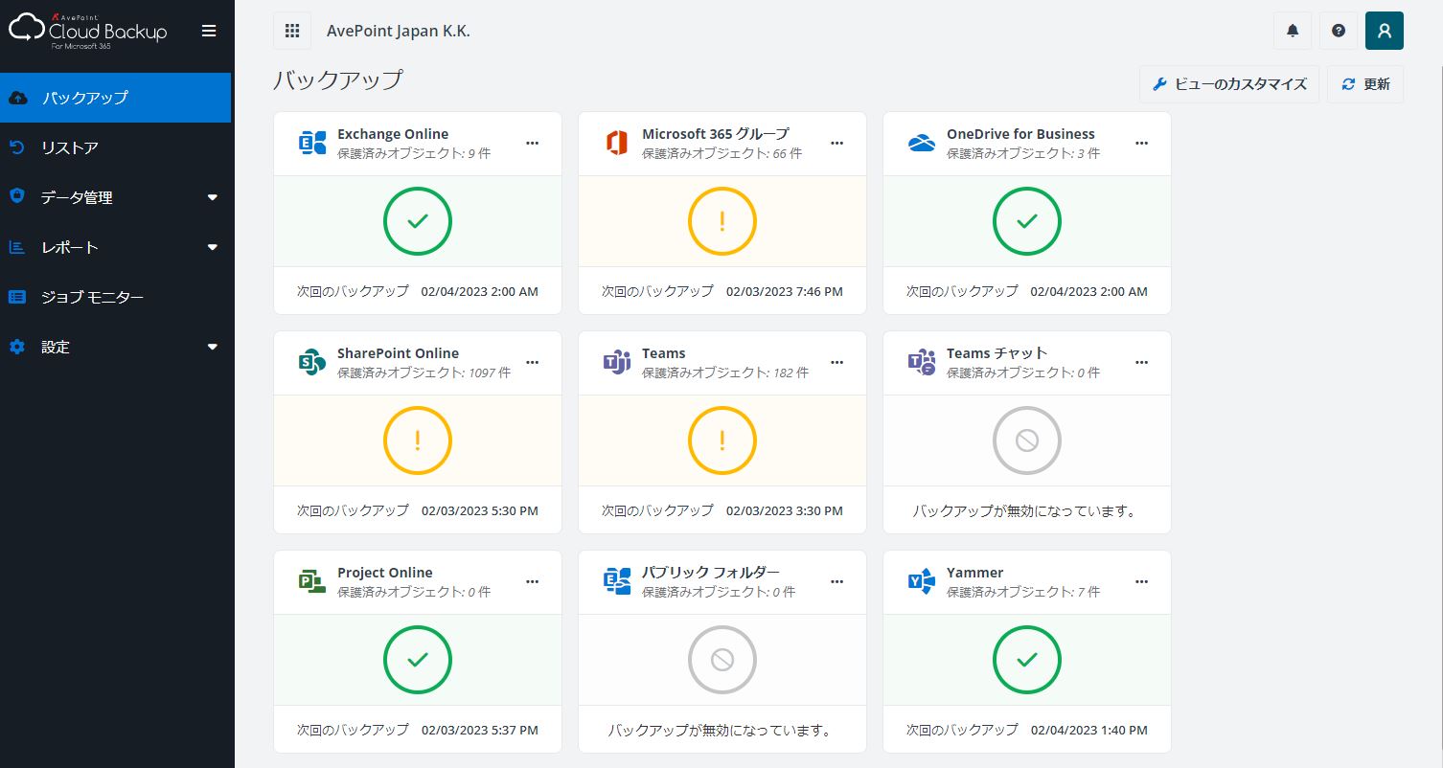Click Microsoft 365 グループ warning status circle
This screenshot has width=1443, height=768.
coord(722,221)
